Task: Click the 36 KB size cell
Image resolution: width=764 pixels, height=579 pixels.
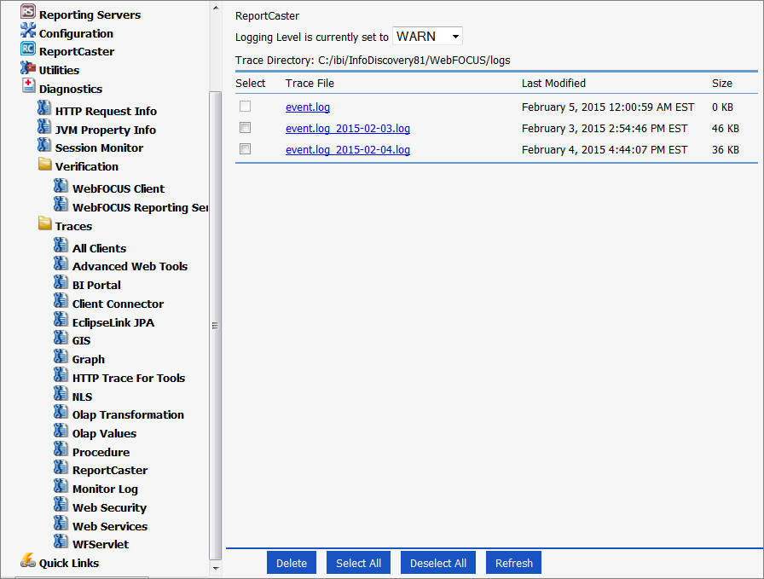Action: click(725, 150)
